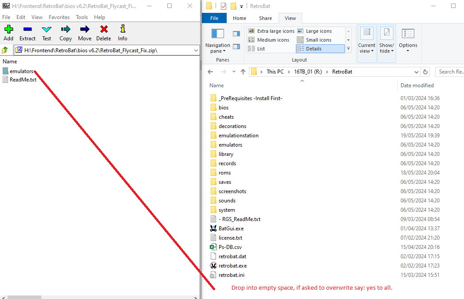Click the New folder quick access icon

[233, 6]
